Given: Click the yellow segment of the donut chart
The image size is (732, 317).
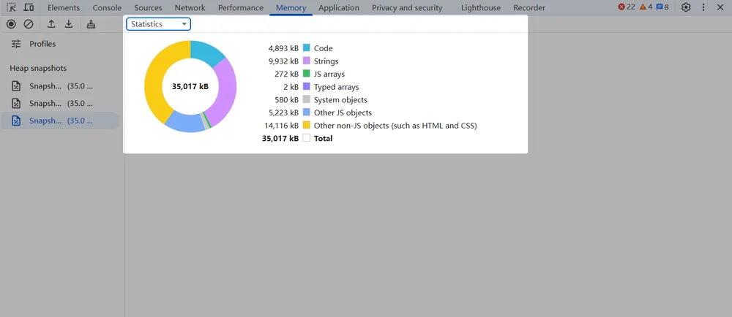Looking at the screenshot, I should (x=155, y=77).
